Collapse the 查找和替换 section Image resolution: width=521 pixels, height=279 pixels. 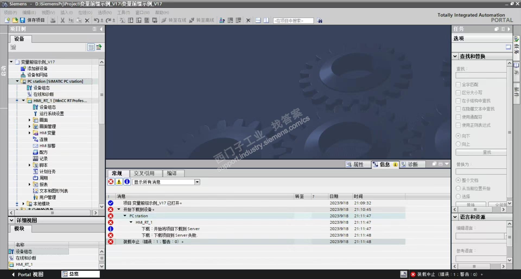click(x=455, y=56)
